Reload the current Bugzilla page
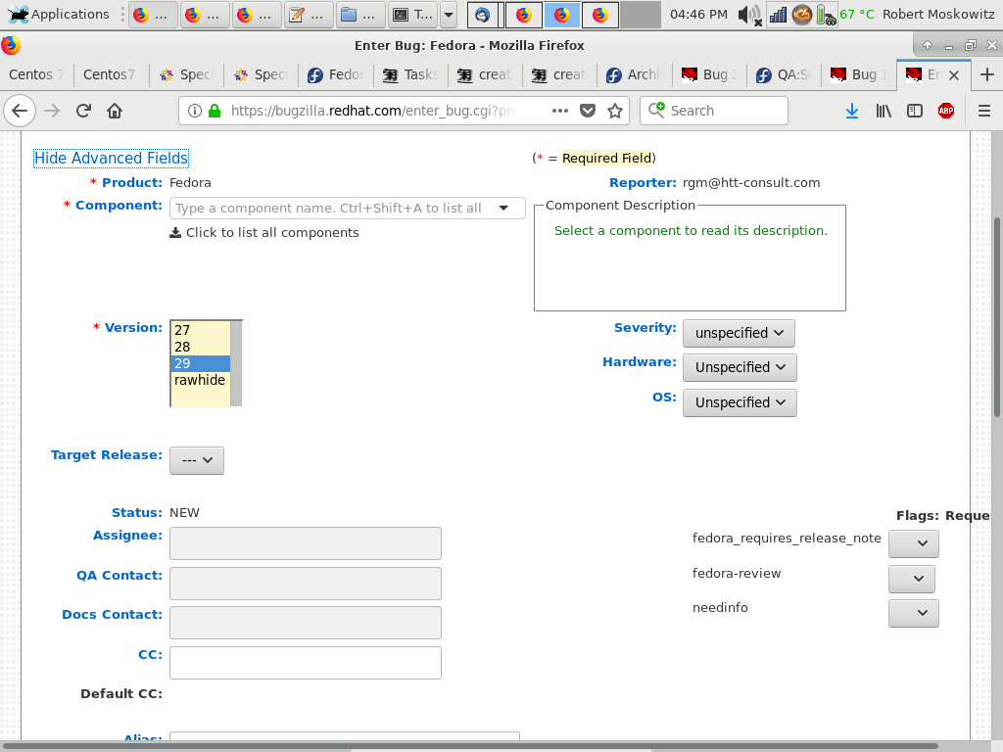The width and height of the screenshot is (1003, 752). click(83, 111)
